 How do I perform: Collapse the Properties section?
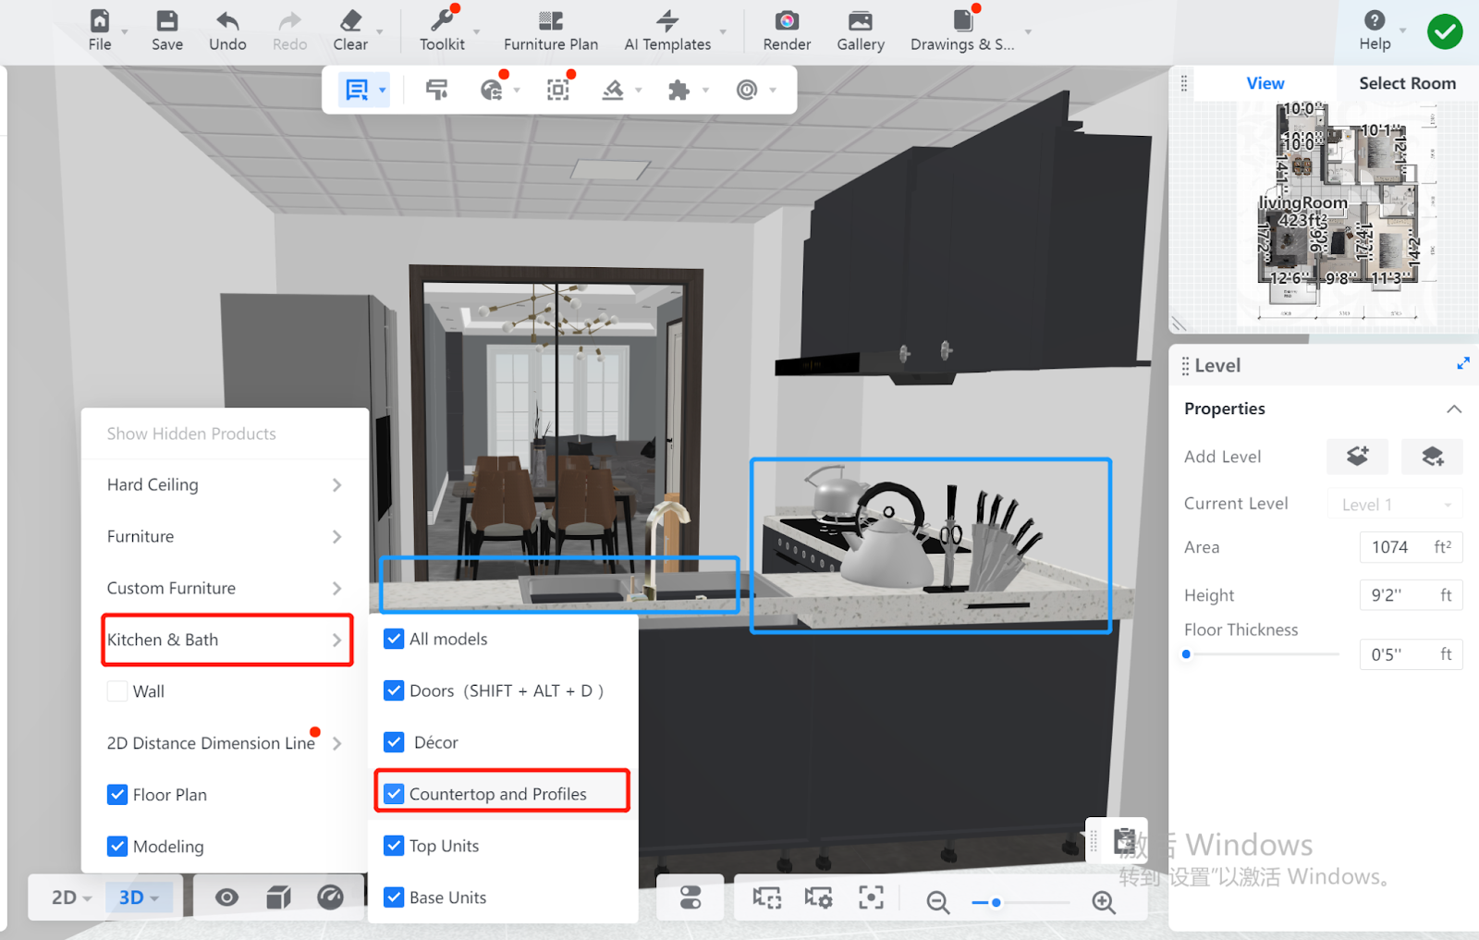[x=1454, y=409]
